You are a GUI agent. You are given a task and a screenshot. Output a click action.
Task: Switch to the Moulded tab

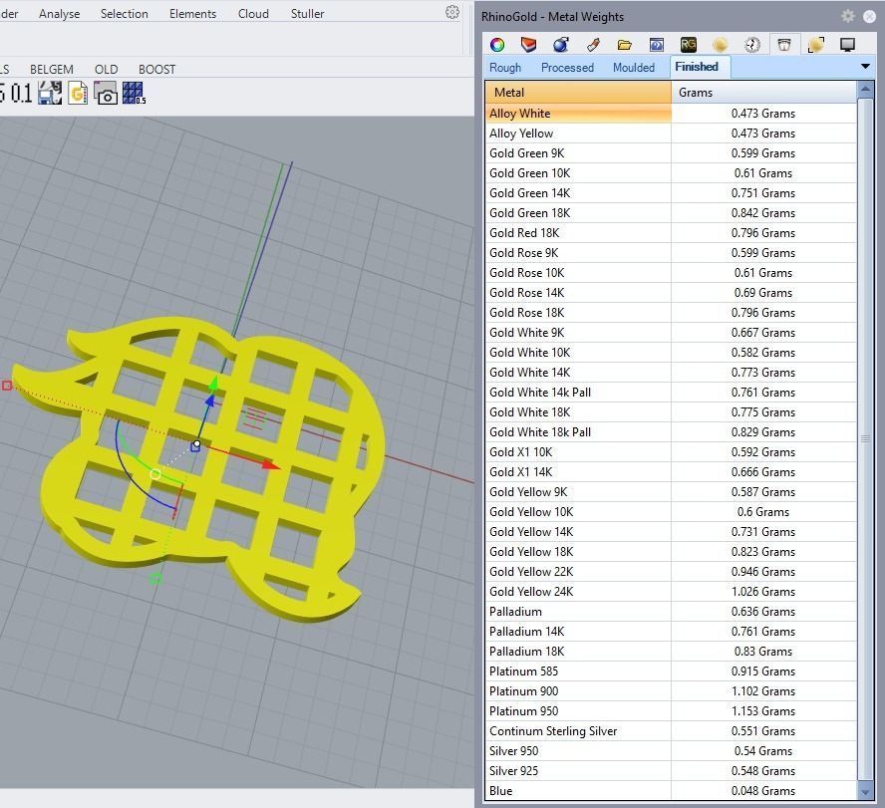pyautogui.click(x=634, y=68)
